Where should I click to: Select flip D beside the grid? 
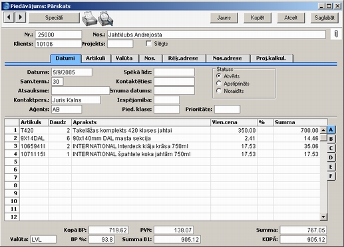[x=331, y=157]
